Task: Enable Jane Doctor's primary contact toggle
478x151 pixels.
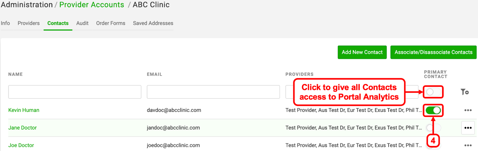Action: point(433,128)
